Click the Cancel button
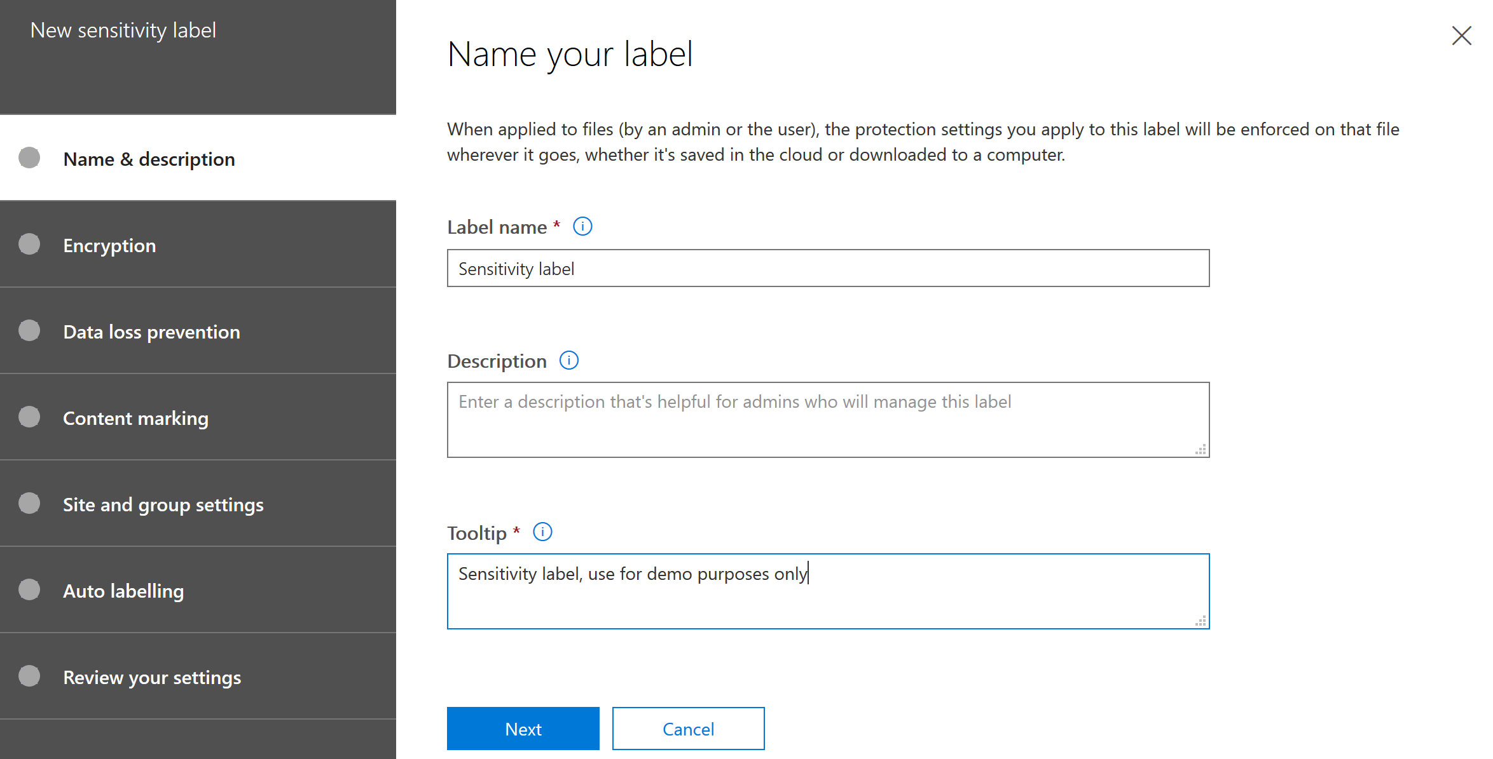1493x759 pixels. coord(688,728)
